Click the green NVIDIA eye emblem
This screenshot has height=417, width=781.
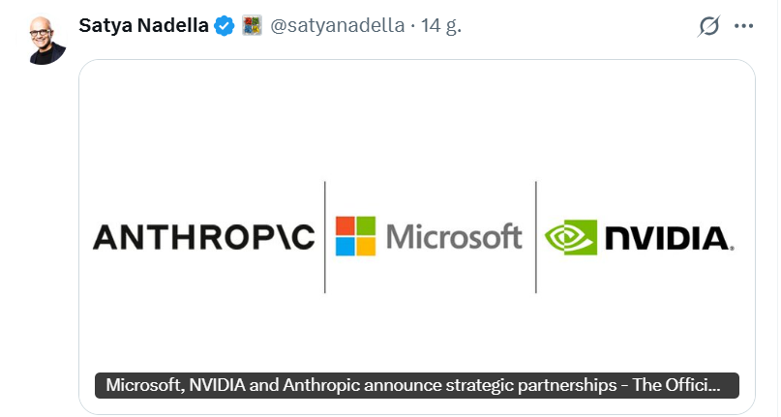(571, 237)
